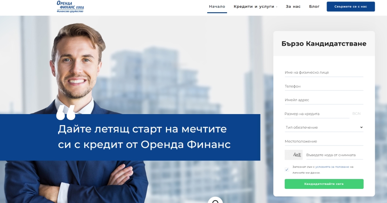The height and width of the screenshot is (203, 387).
Task: Click the Оренда Финанс logo
Action: pos(70,6)
